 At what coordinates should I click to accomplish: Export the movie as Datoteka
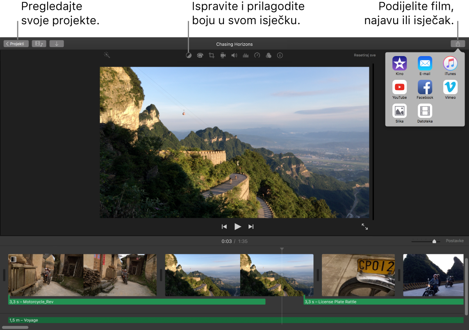[x=425, y=111]
